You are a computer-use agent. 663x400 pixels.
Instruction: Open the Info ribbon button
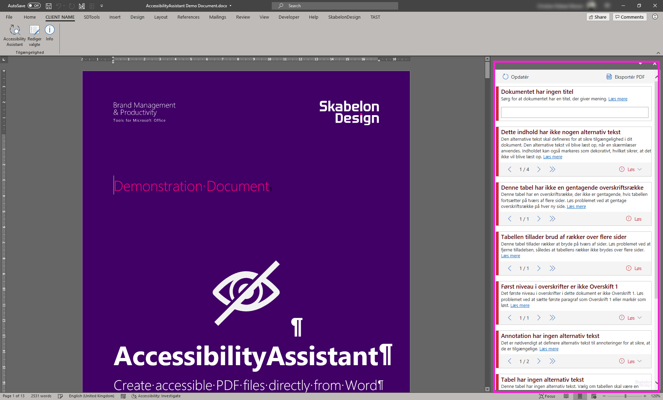tap(49, 33)
